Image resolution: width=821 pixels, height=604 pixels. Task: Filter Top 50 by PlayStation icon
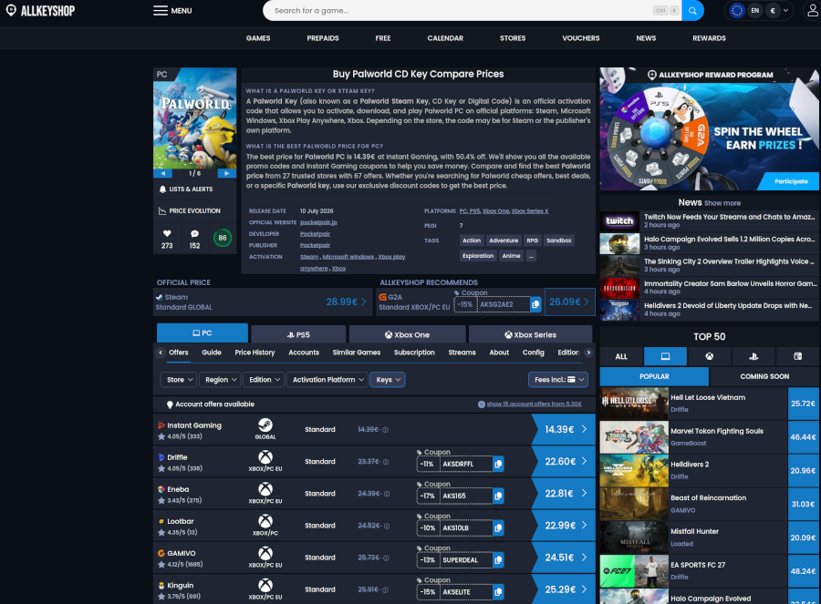pos(753,356)
